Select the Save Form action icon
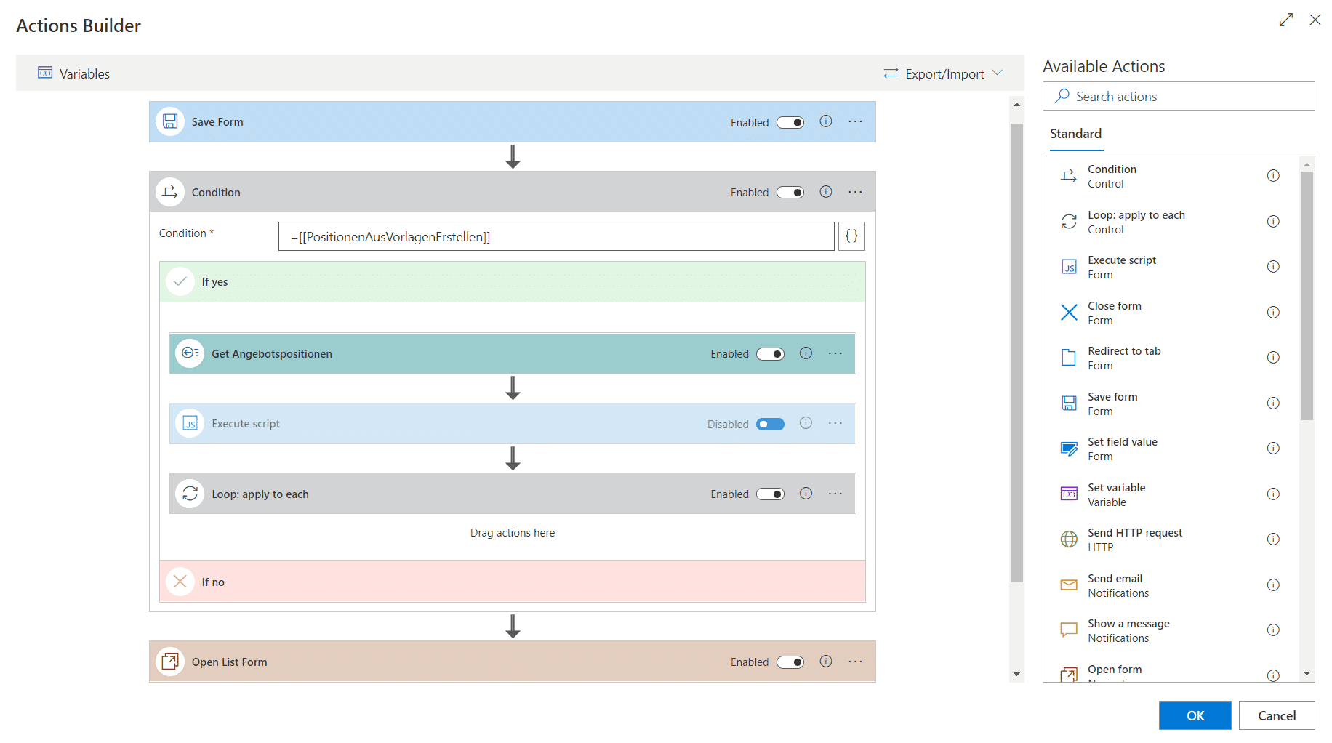This screenshot has width=1332, height=743. click(x=170, y=121)
